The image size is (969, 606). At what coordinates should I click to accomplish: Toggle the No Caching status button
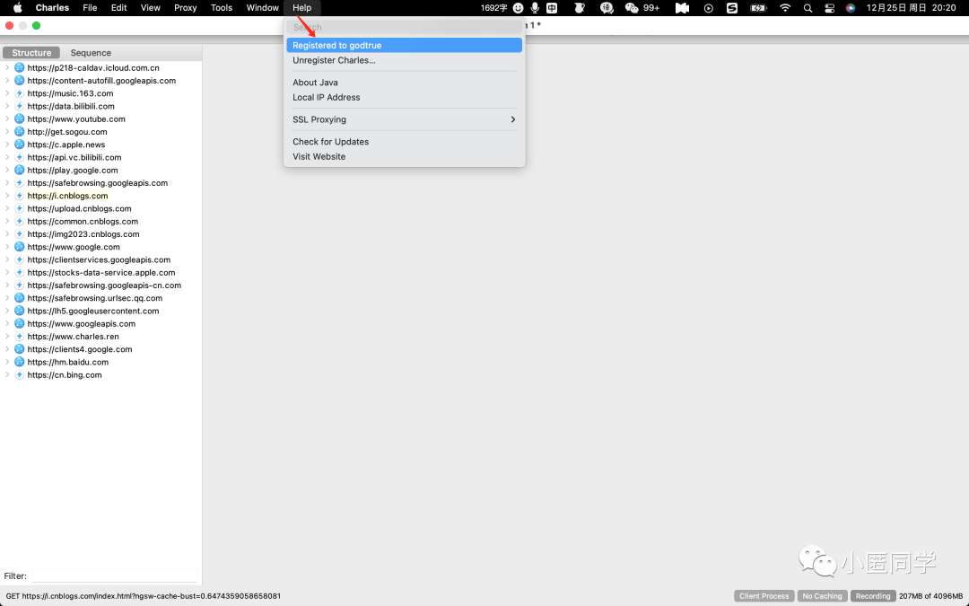[822, 596]
